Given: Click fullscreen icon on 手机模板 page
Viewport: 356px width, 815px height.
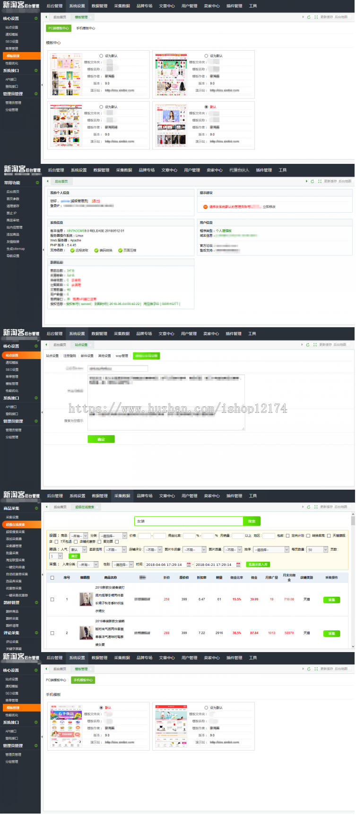Looking at the screenshot, I should [x=316, y=669].
